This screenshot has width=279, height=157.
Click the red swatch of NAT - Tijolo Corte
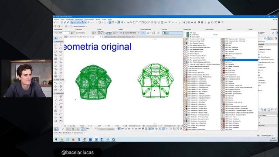pyautogui.click(x=224, y=73)
